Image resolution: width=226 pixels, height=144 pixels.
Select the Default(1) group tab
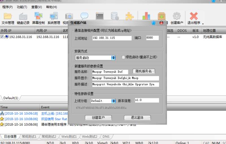pos(11,98)
